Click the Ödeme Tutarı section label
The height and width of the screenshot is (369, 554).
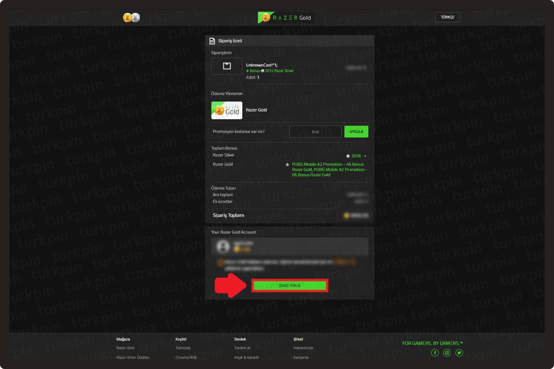(223, 188)
